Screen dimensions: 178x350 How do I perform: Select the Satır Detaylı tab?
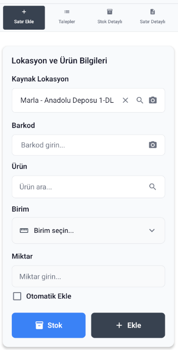click(153, 18)
